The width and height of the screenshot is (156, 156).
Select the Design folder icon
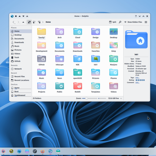tap(96, 32)
